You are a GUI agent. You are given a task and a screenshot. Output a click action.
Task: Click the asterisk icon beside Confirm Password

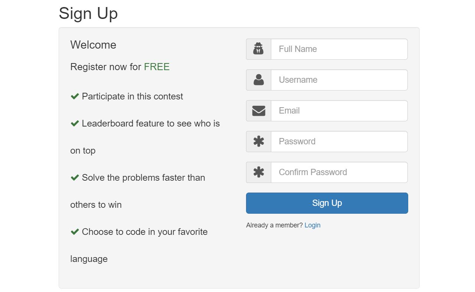[x=258, y=172]
